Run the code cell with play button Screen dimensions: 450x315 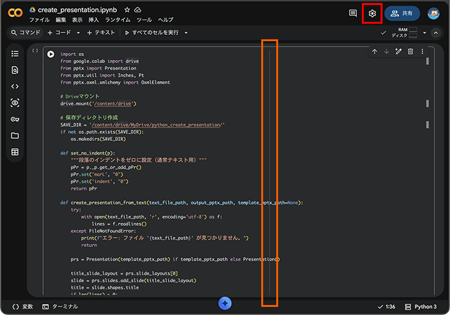tap(51, 54)
